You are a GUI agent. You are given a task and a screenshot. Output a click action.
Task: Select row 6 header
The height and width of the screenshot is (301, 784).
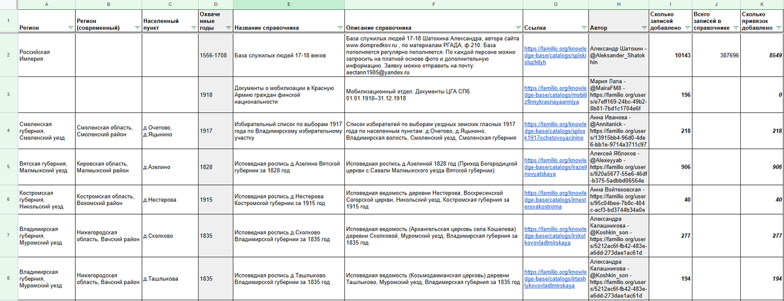pos(8,198)
